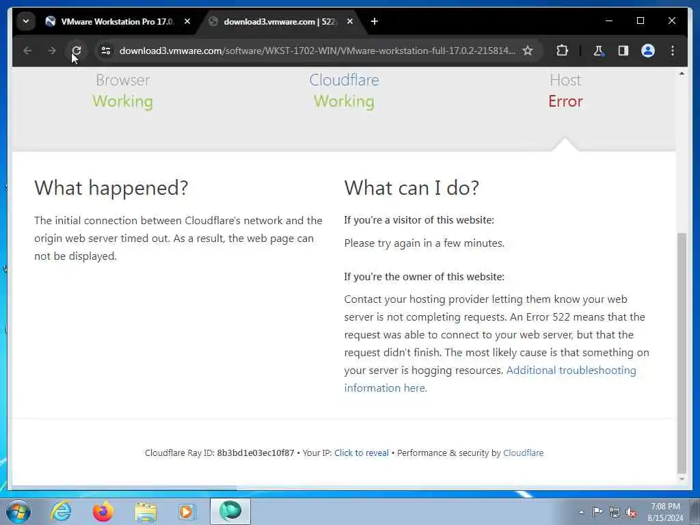Viewport: 700px width, 525px height.
Task: Go back using the back arrow
Action: [x=27, y=51]
